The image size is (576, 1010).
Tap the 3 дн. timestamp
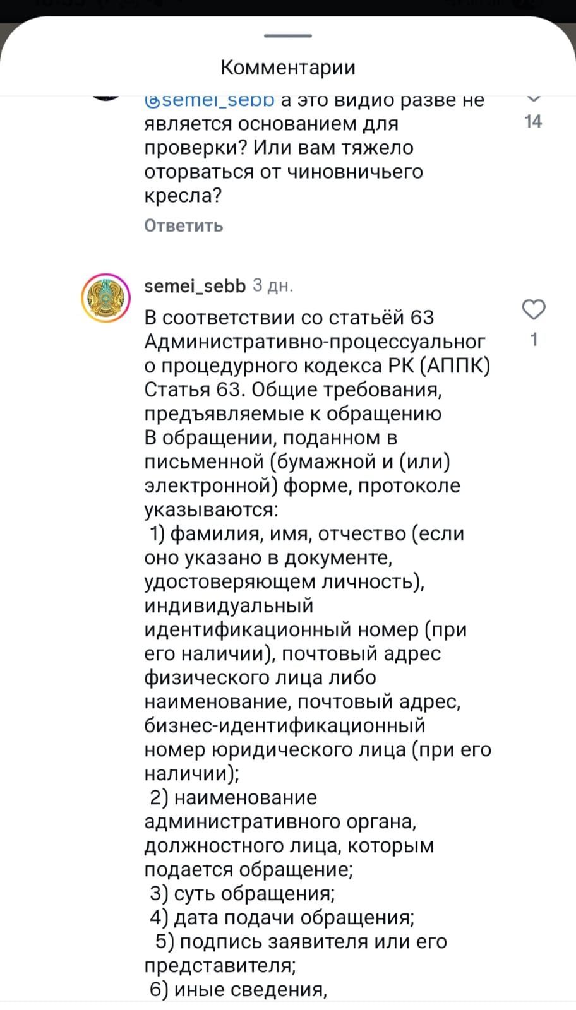point(273,286)
